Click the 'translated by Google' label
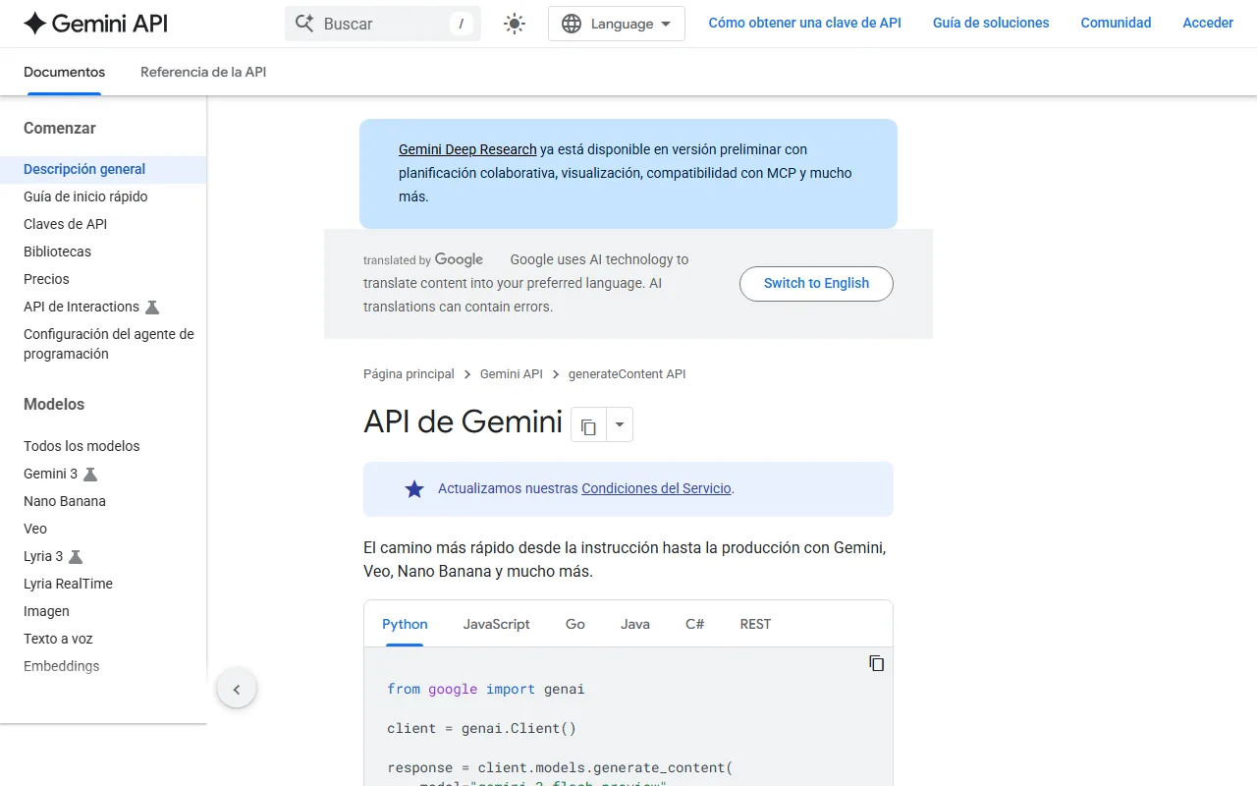 pyautogui.click(x=423, y=259)
